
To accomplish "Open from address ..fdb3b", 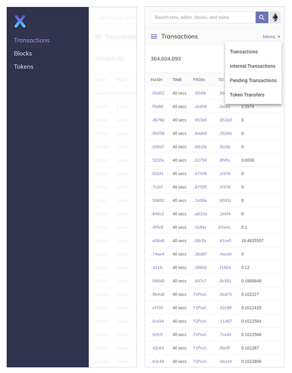I will point(199,241).
